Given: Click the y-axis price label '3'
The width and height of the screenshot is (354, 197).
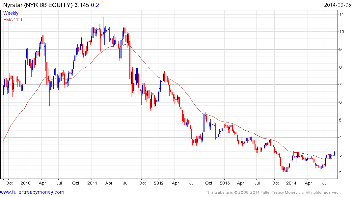Looking at the screenshot, I should click(x=341, y=155).
